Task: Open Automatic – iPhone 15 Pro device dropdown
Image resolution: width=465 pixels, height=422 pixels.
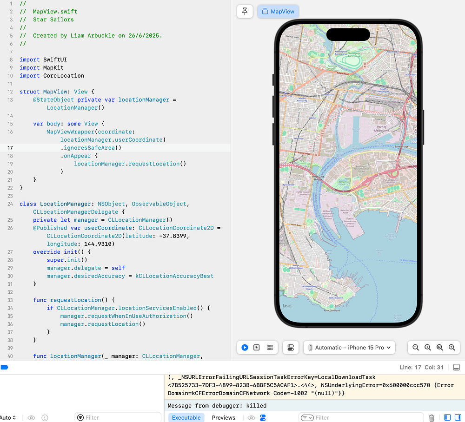Action: (x=349, y=348)
